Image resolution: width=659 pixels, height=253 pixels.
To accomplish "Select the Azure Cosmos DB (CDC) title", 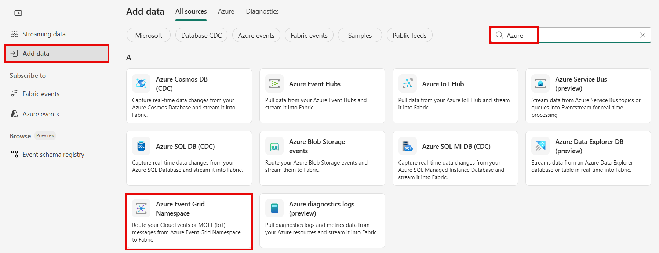I will pyautogui.click(x=182, y=84).
